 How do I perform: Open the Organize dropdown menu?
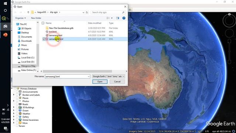(20, 18)
